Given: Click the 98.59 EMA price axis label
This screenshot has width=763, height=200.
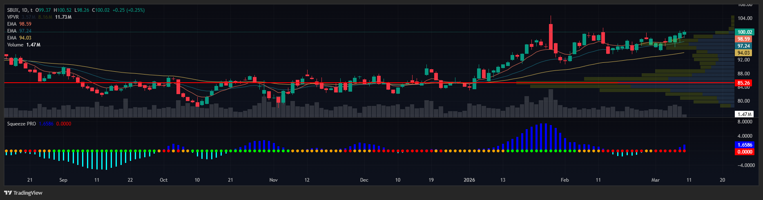Looking at the screenshot, I should click(x=743, y=39).
